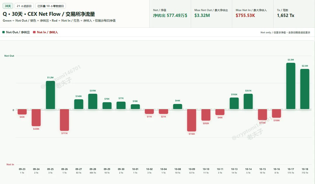Click the Max Net Out value $3.32M
The width and height of the screenshot is (315, 184).
(x=202, y=15)
